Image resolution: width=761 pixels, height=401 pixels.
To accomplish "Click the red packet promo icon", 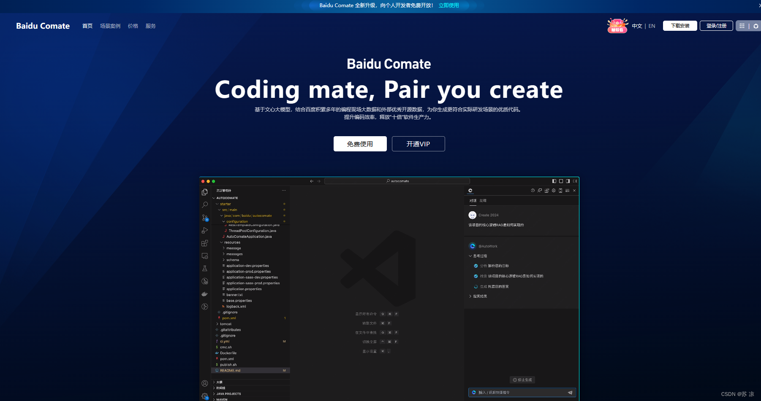I will pos(617,26).
